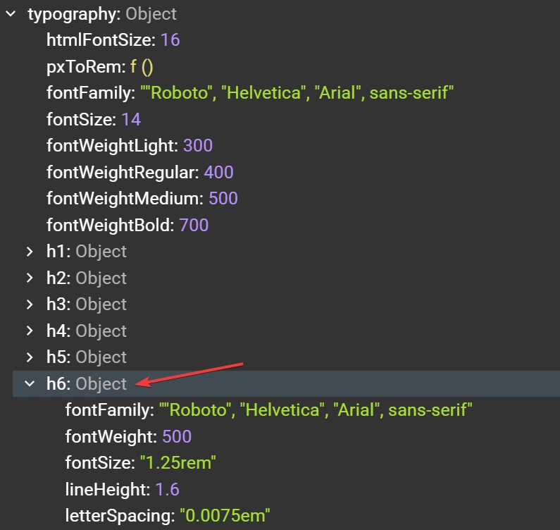The height and width of the screenshot is (530, 560).
Task: Select the pxToRem function entry
Action: coord(100,67)
